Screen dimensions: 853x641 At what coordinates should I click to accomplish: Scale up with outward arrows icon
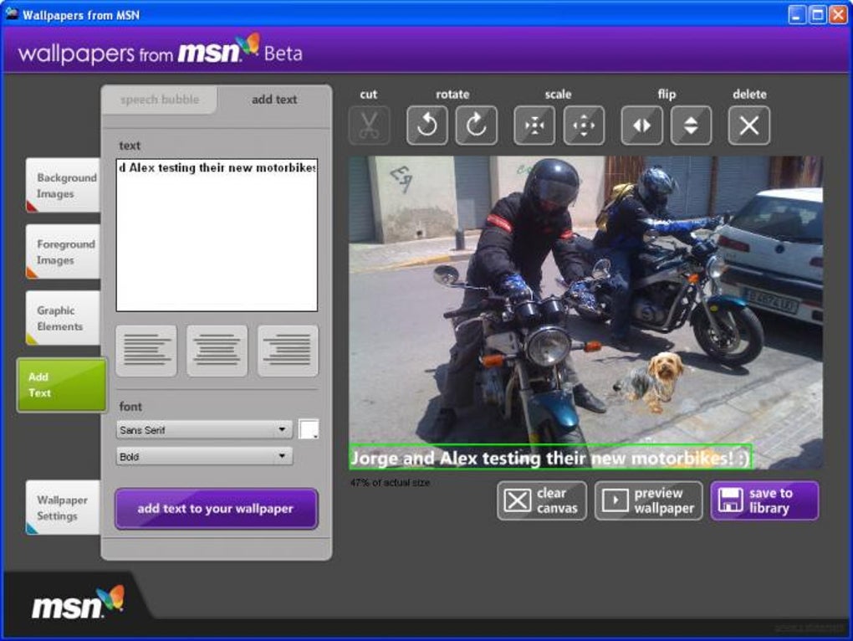(x=584, y=126)
